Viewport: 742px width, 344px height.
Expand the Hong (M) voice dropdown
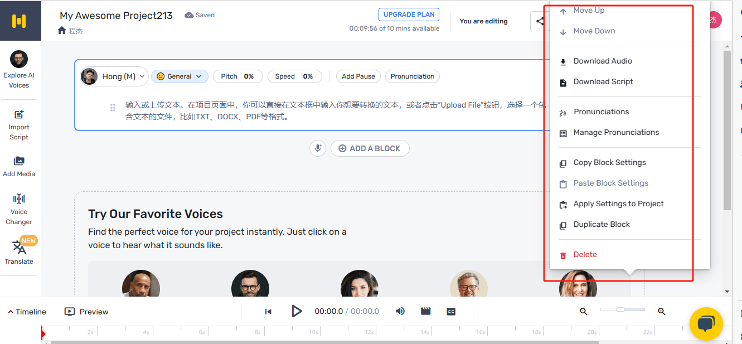[114, 76]
